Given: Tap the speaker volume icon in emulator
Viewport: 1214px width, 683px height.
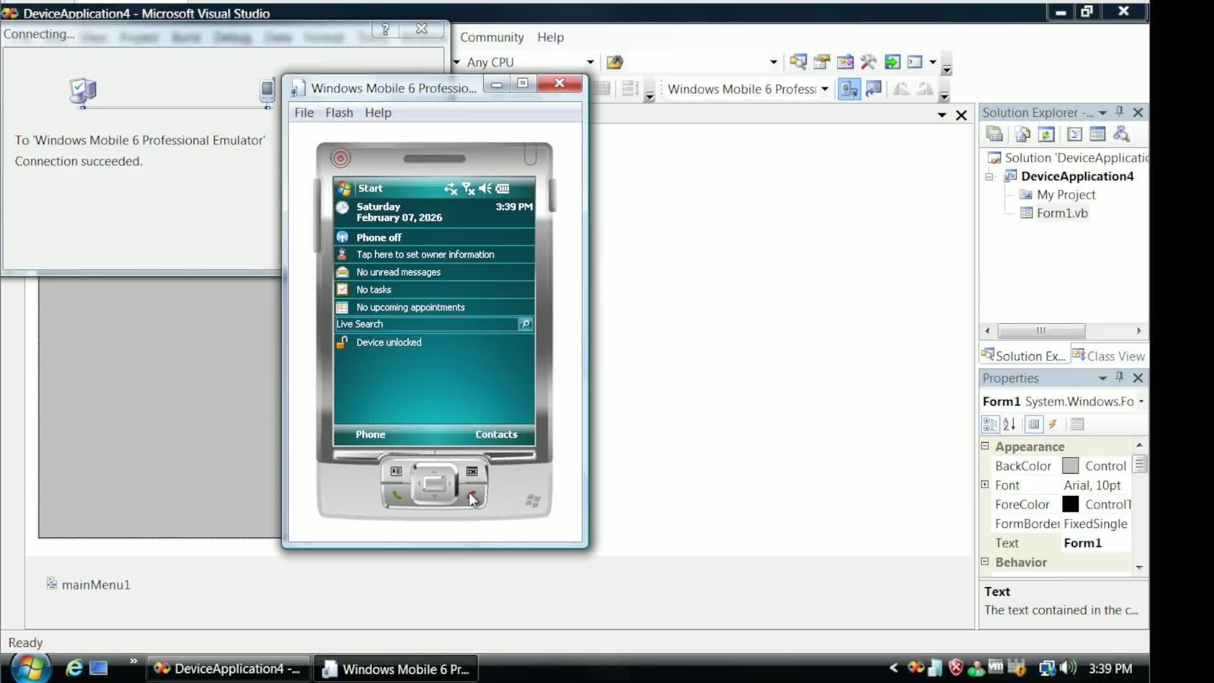Looking at the screenshot, I should (485, 188).
